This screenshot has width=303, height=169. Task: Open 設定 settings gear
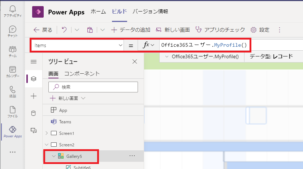[260, 30]
